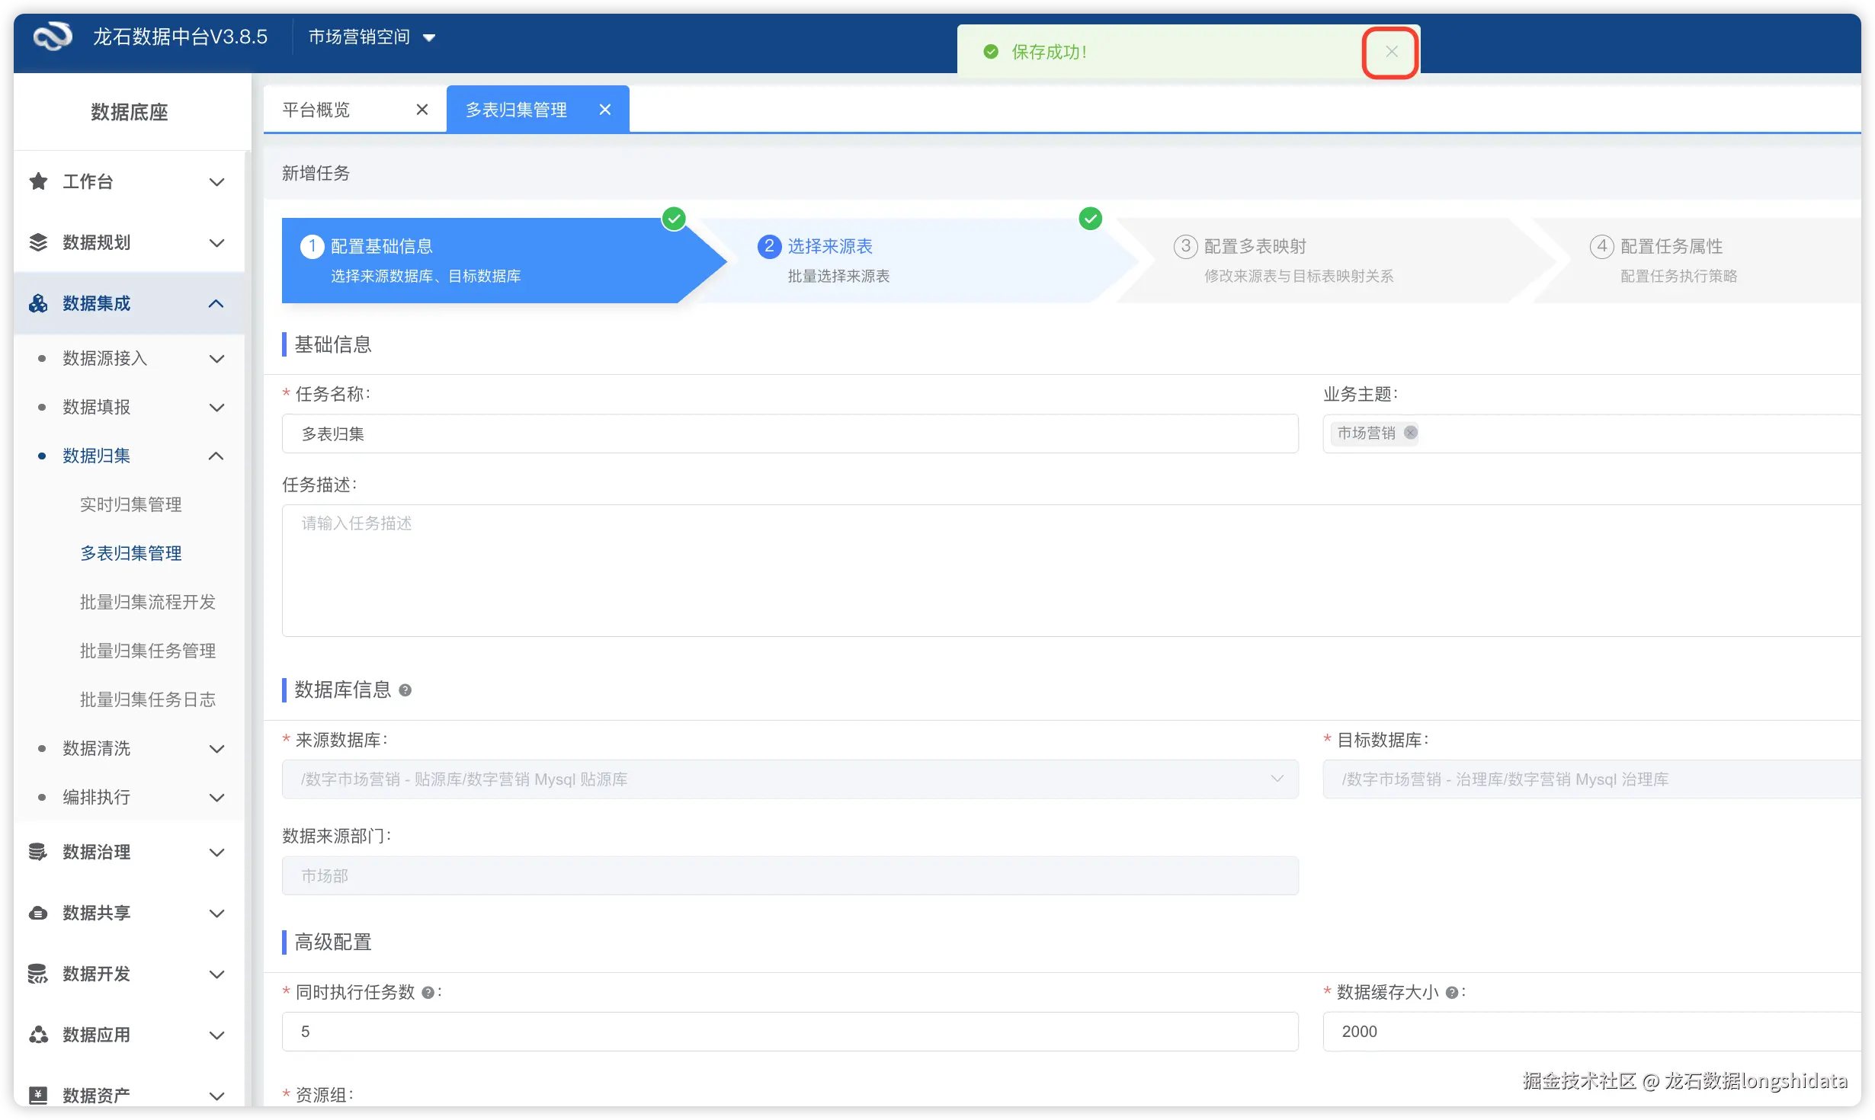This screenshot has width=1875, height=1120.
Task: Click help icon next to 同时执行任务数
Action: coord(428,993)
